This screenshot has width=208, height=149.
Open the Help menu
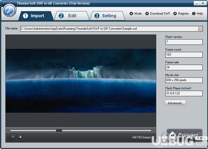click(197, 14)
